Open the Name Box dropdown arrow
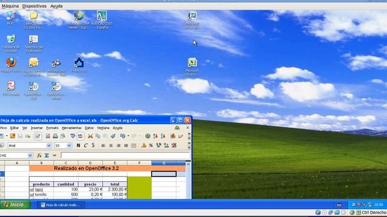 [x=30, y=156]
